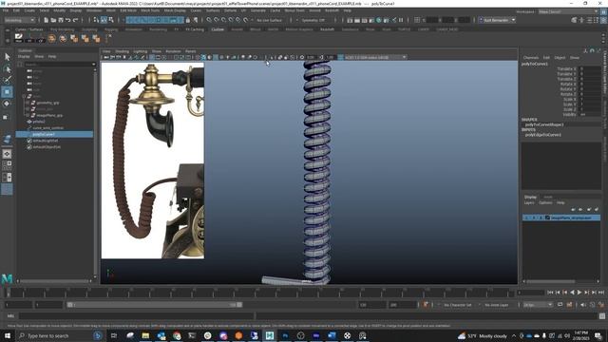This screenshot has height=342, width=608.
Task: Select the Scale tool in toolbox
Action: tap(7, 117)
